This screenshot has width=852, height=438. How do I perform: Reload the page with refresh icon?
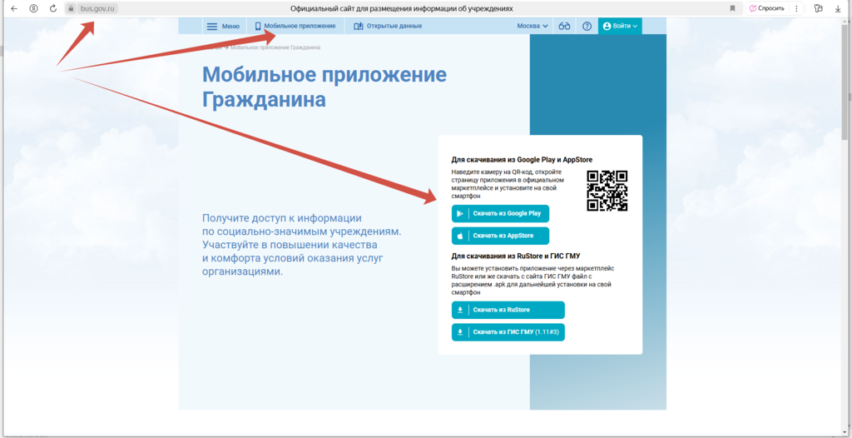tap(53, 8)
